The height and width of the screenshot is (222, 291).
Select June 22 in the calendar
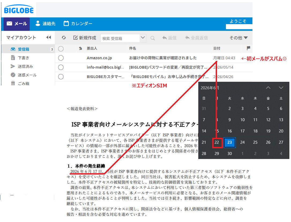coord(217,142)
